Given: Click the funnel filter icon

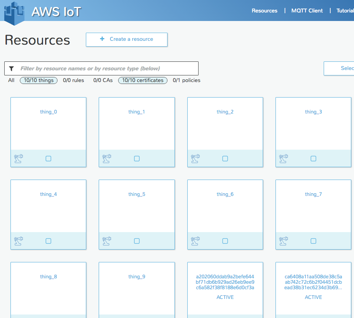Looking at the screenshot, I should tap(12, 68).
